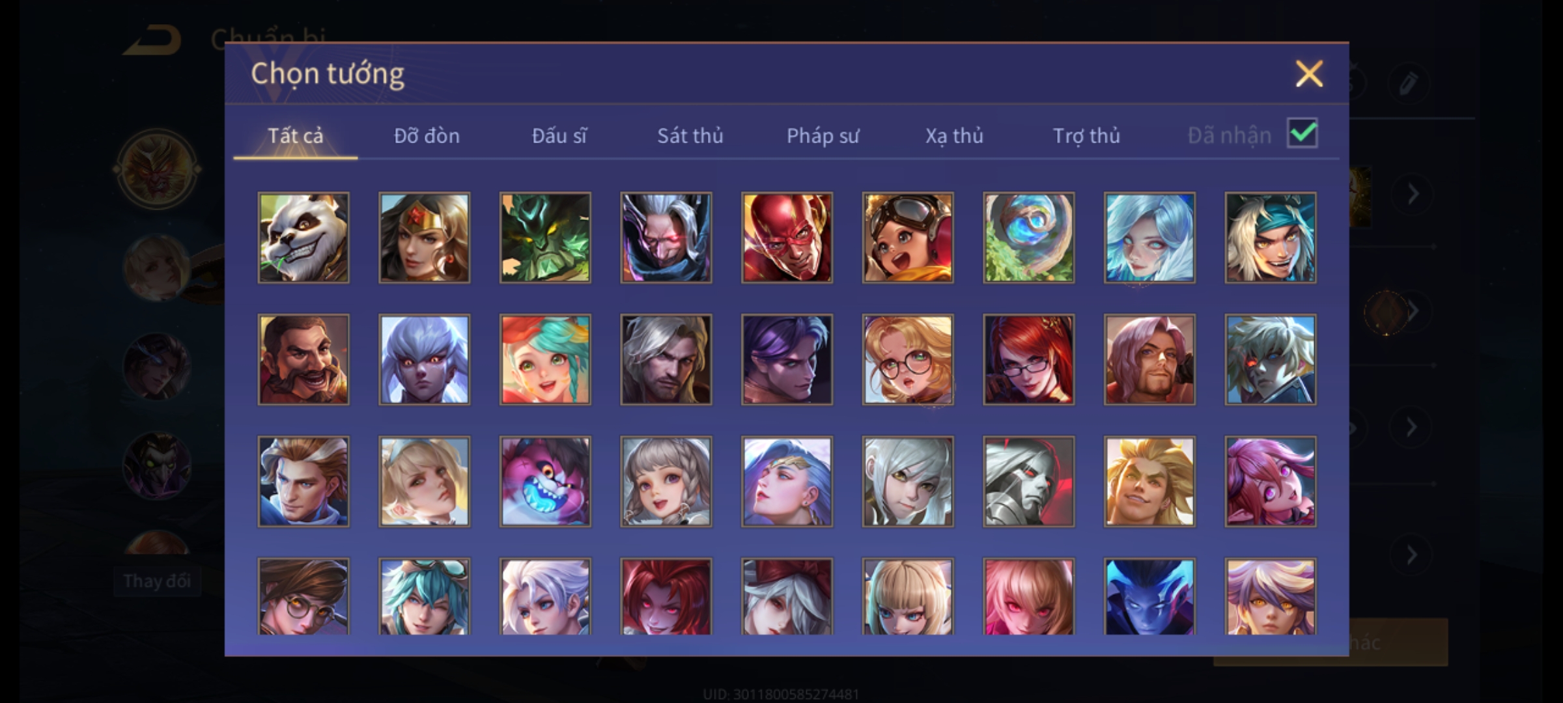Select the gray armored knight hero

(x=1029, y=482)
